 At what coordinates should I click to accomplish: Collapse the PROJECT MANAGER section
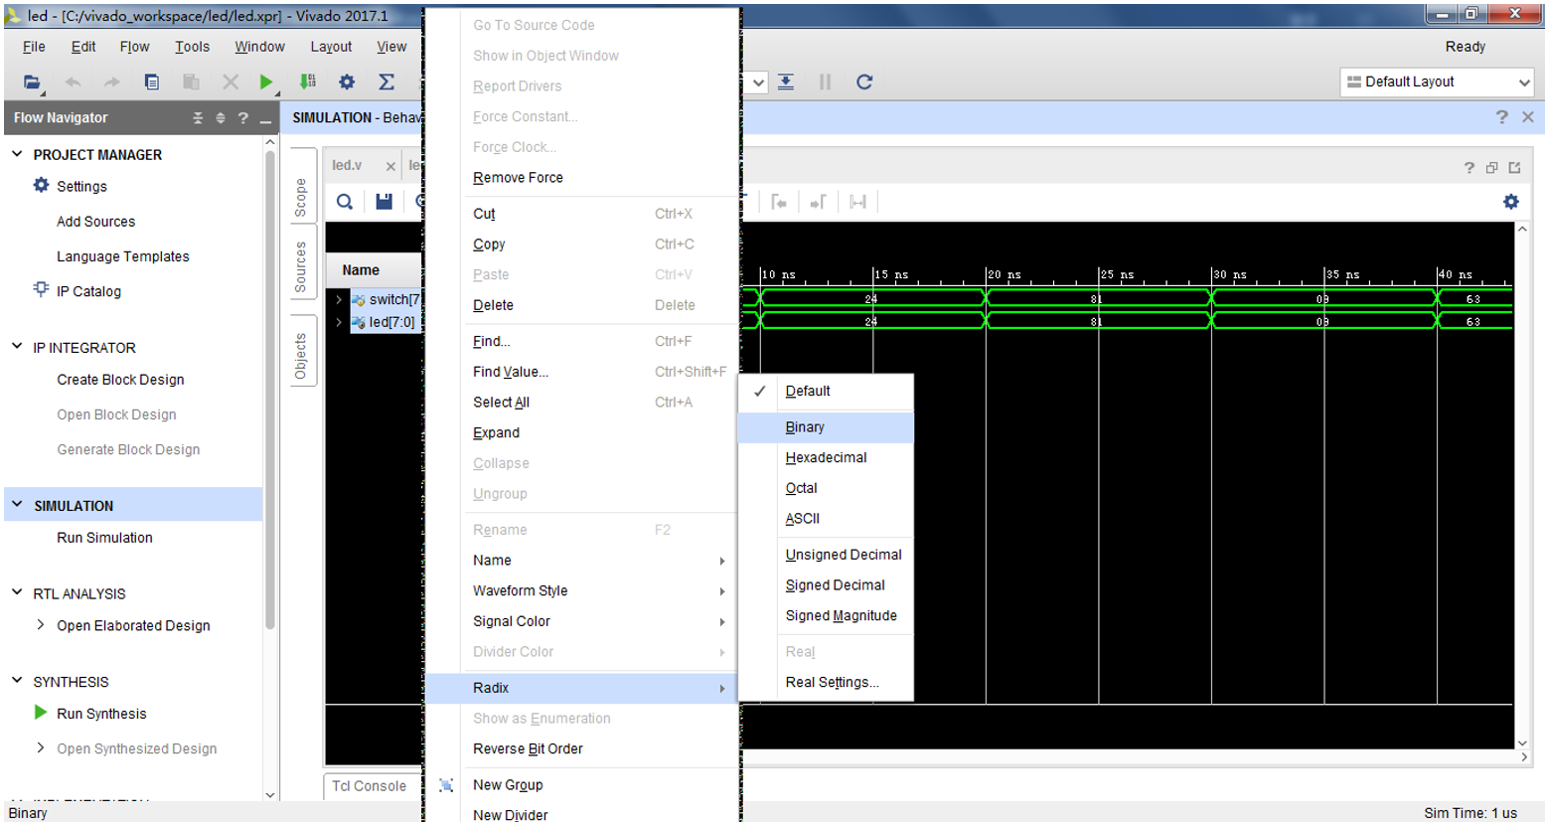point(17,154)
